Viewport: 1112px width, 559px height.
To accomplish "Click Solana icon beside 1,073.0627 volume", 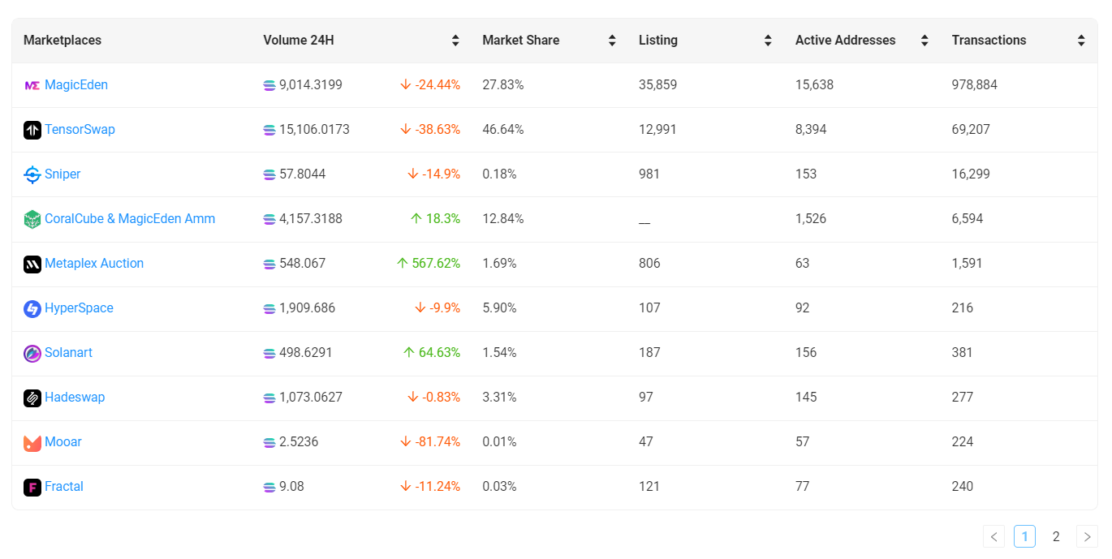I will point(269,398).
